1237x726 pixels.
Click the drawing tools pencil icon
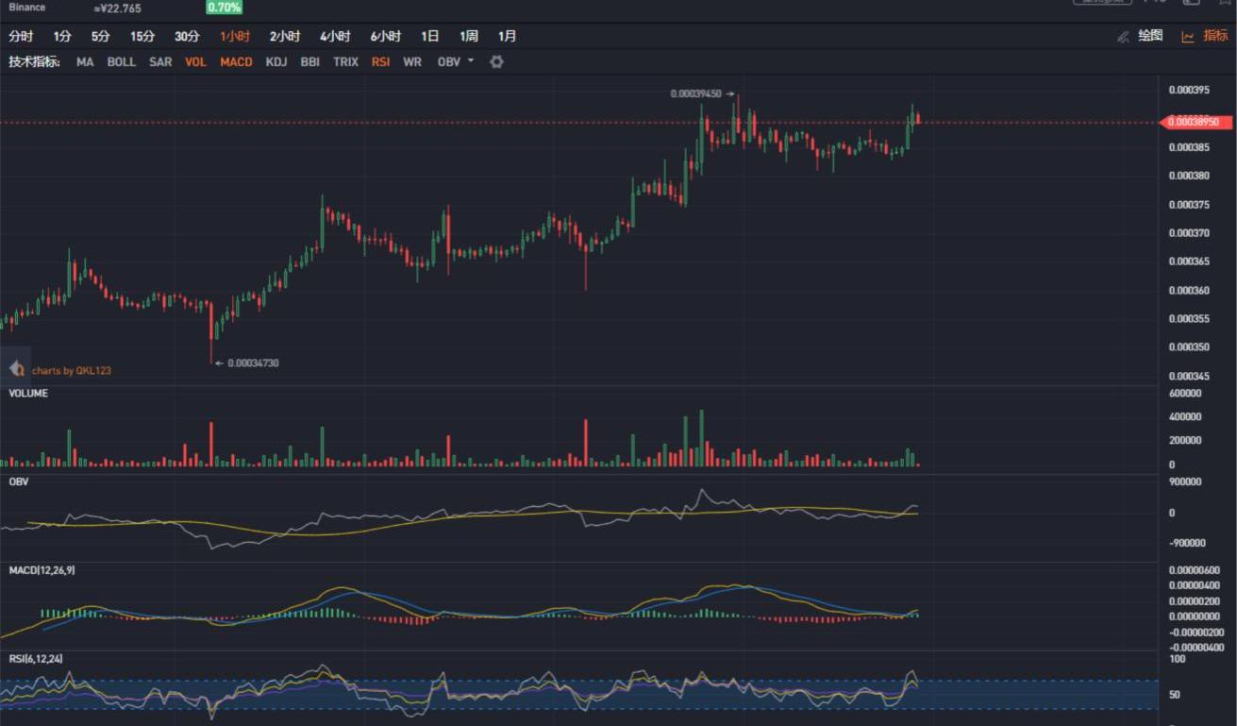[x=1123, y=37]
